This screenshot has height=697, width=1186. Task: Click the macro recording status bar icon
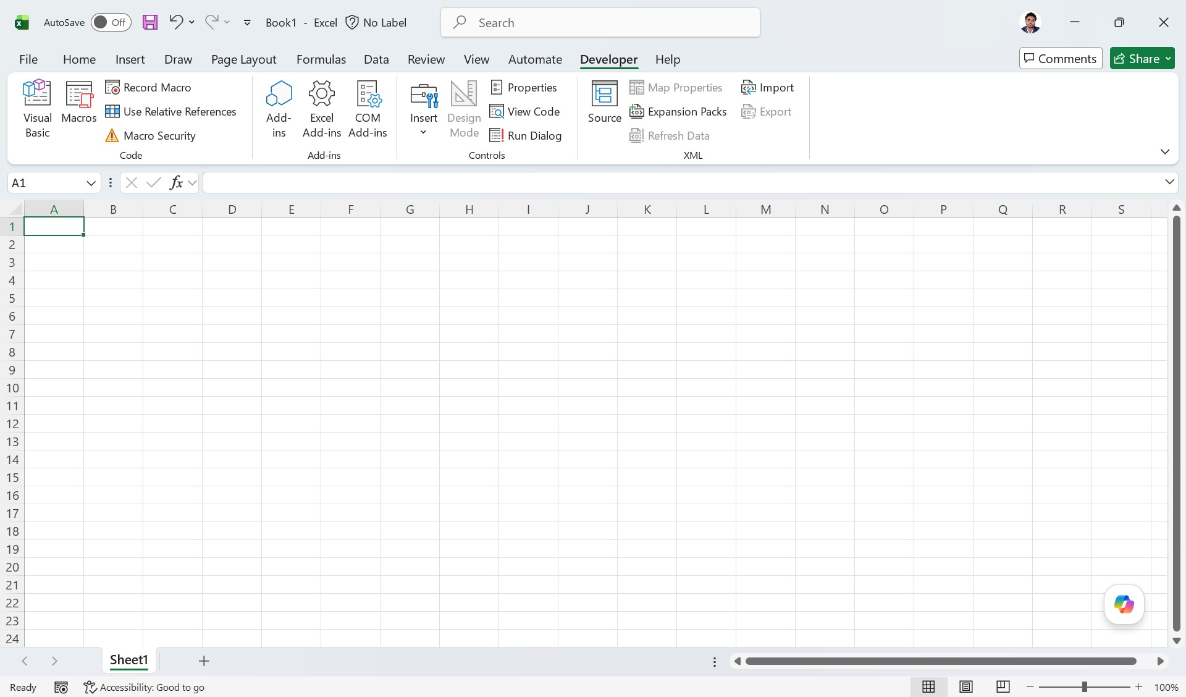61,687
